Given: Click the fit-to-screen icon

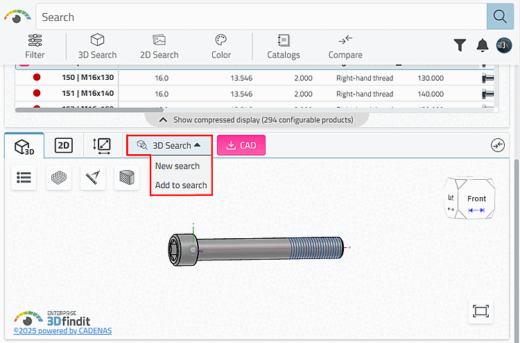Looking at the screenshot, I should [x=481, y=311].
